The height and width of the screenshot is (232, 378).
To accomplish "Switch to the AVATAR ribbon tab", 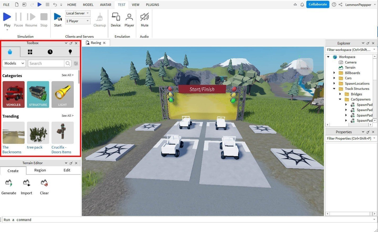I will tap(106, 5).
